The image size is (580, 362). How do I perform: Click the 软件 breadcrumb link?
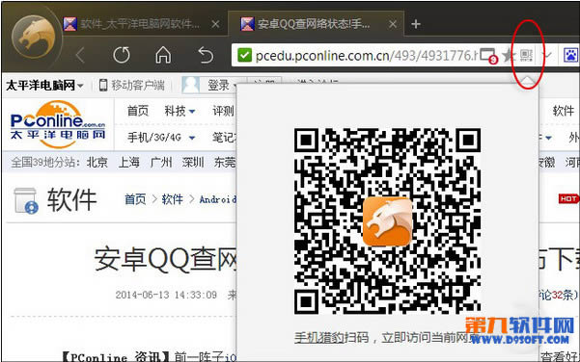[x=172, y=199]
